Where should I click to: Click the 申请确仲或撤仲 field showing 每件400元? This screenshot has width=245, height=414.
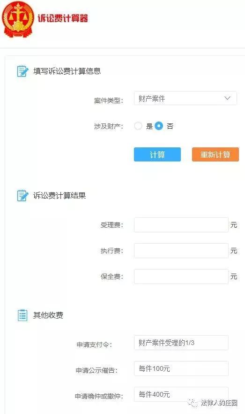point(181,394)
